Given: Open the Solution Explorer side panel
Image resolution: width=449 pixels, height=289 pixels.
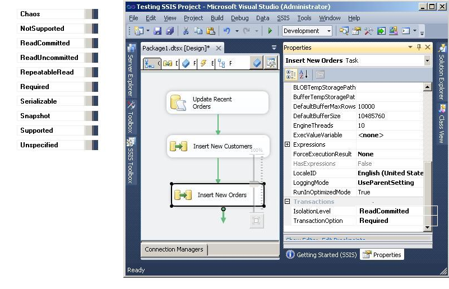Looking at the screenshot, I should pos(442,72).
